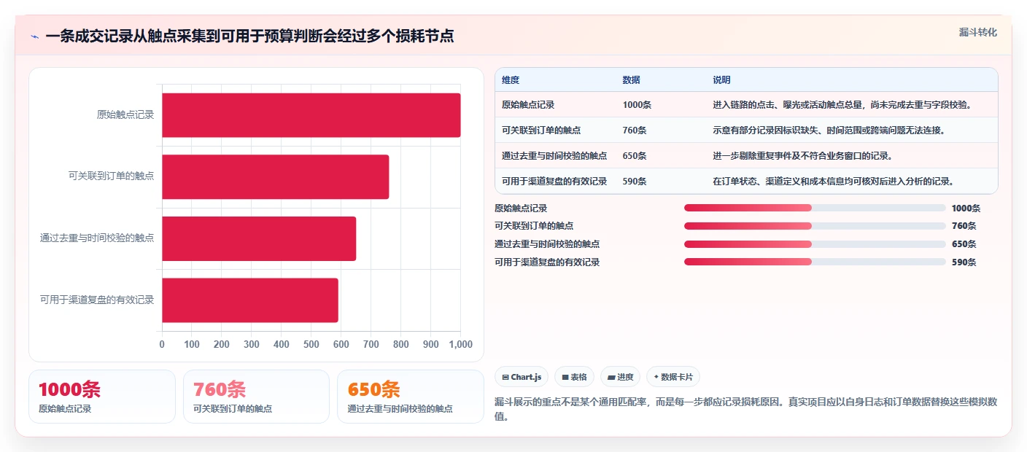Click the 数据 column header
The width and height of the screenshot is (1027, 452).
632,80
